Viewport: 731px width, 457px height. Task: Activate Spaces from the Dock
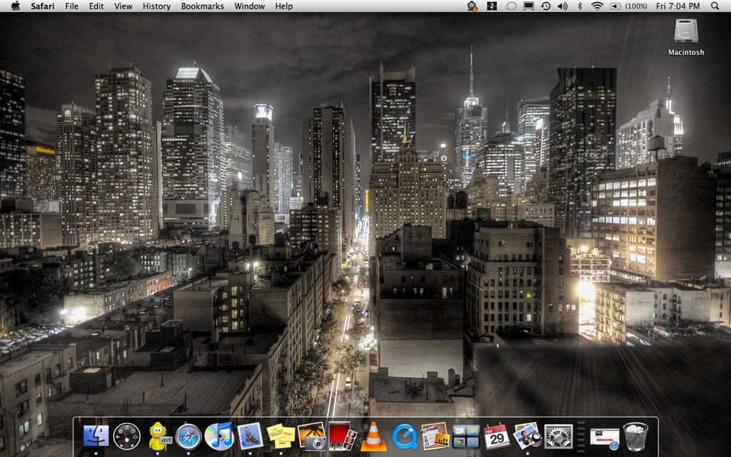click(466, 436)
